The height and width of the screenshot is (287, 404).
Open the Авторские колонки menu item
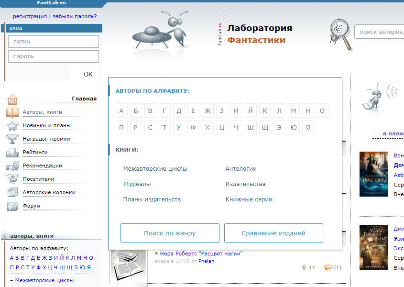point(49,192)
